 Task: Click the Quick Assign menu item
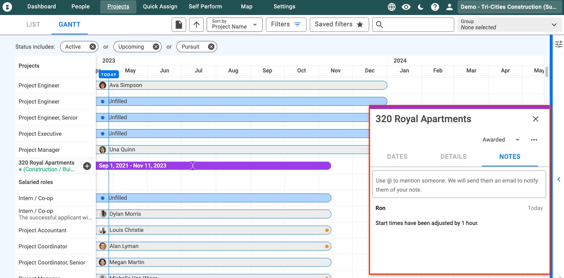point(160,6)
